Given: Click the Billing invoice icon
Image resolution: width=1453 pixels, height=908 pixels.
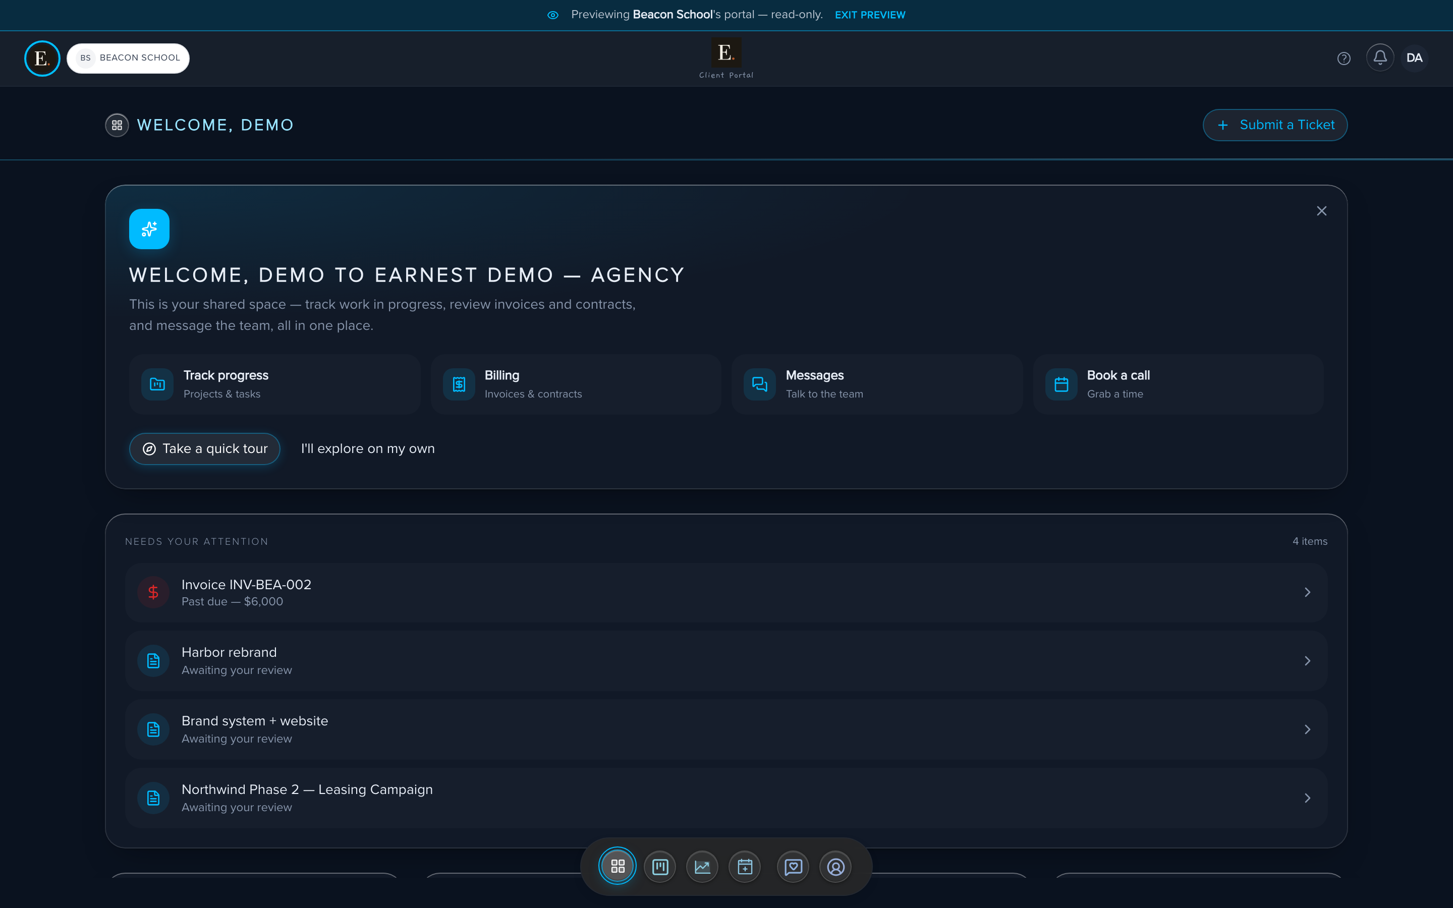Looking at the screenshot, I should [x=459, y=384].
